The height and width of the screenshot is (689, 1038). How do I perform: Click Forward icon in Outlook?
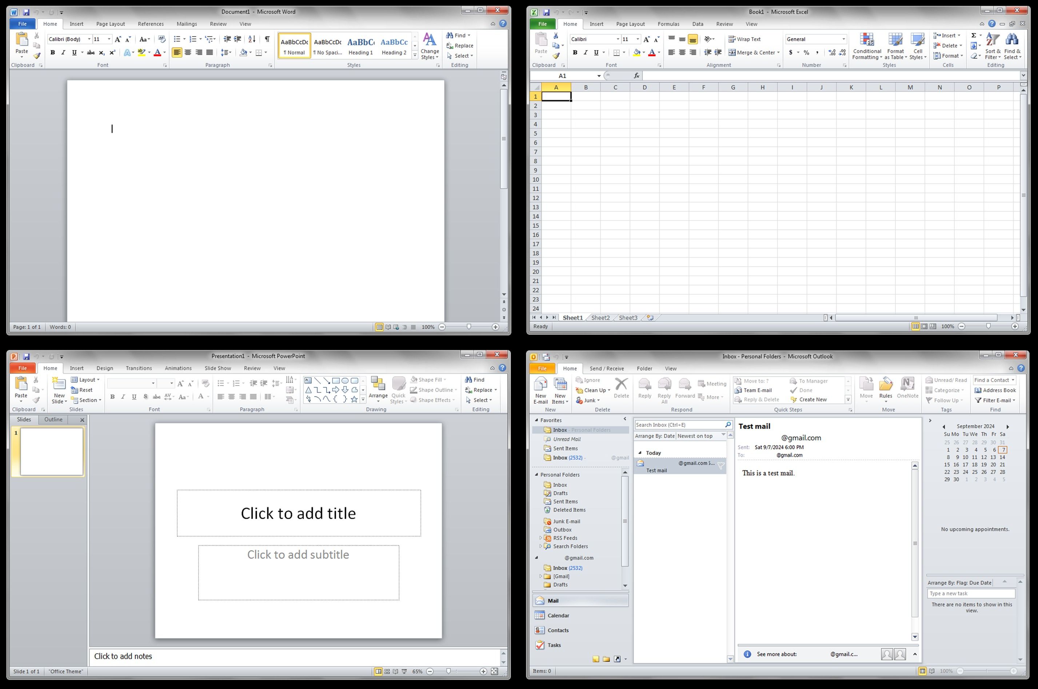click(685, 388)
